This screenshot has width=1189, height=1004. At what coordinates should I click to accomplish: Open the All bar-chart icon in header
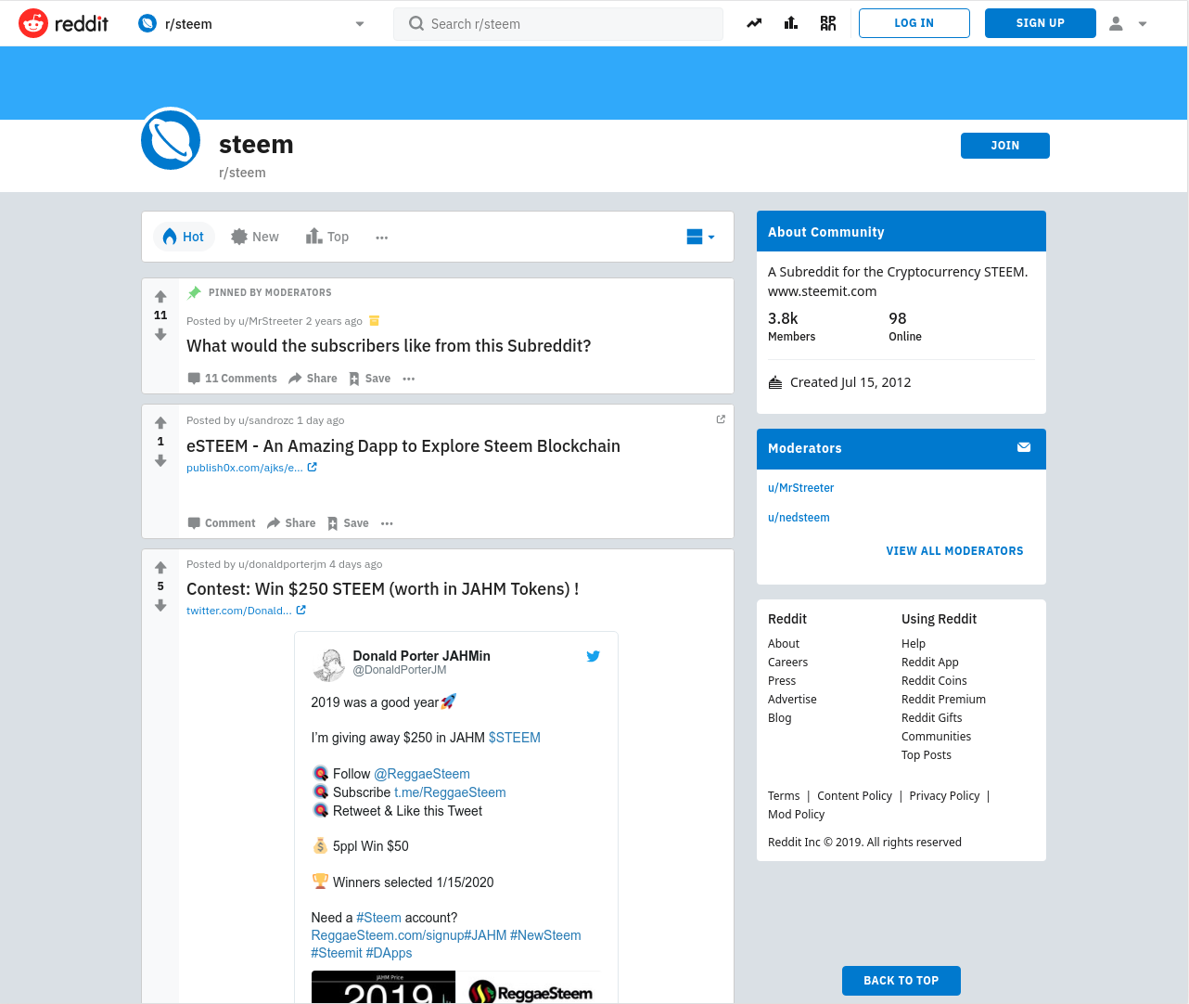click(x=791, y=23)
